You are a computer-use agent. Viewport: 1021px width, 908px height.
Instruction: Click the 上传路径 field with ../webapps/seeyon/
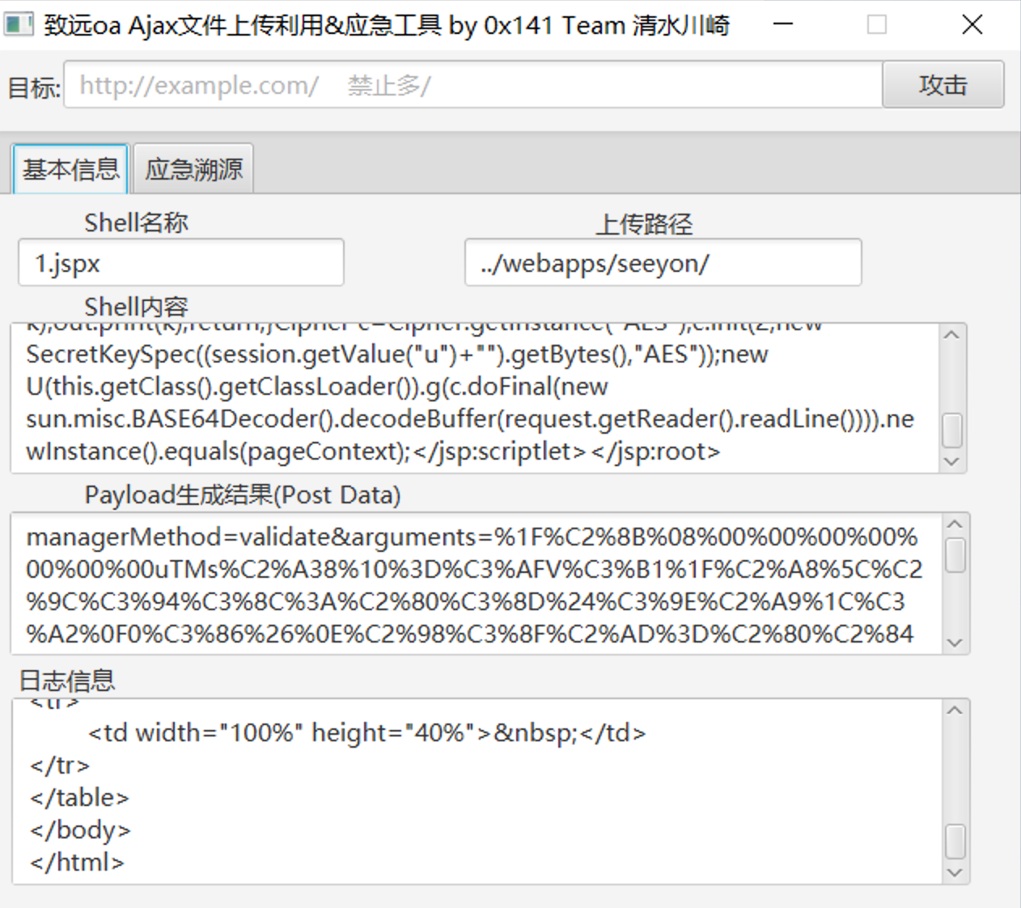tap(663, 262)
